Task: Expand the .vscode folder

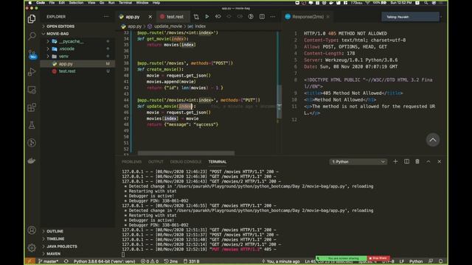Action: tap(67, 49)
